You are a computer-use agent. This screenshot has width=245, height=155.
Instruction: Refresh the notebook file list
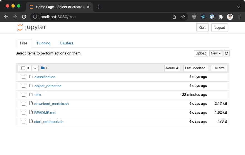pos(227,53)
